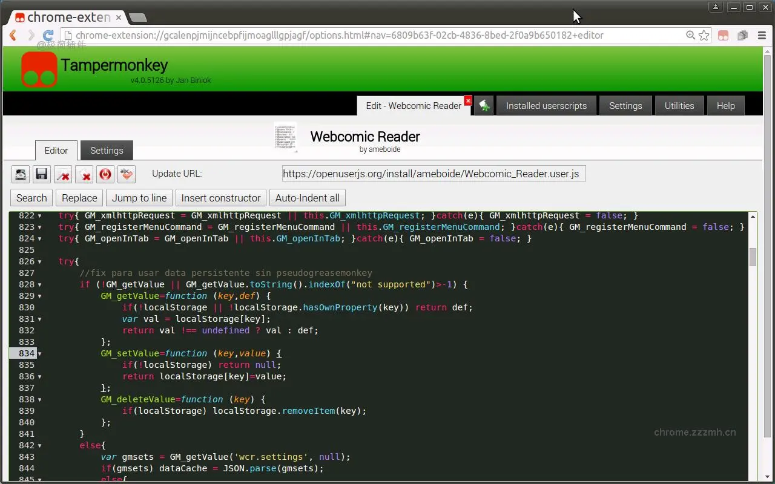Switch to the Installed userscripts tab
The image size is (775, 484).
click(546, 105)
